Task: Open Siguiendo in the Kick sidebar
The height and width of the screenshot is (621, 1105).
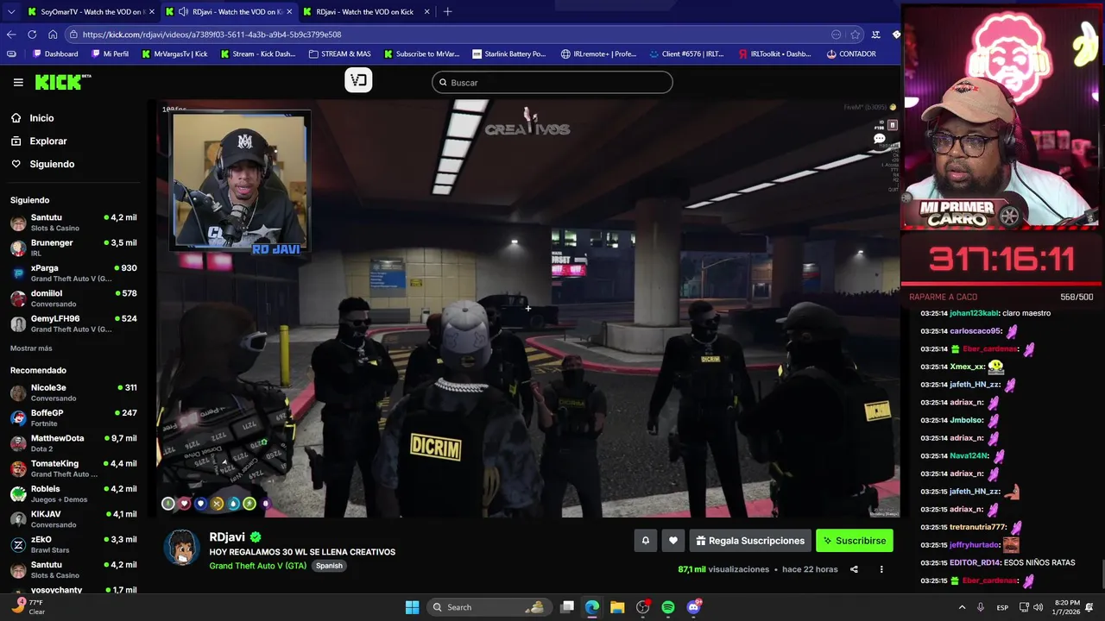Action: click(x=52, y=164)
